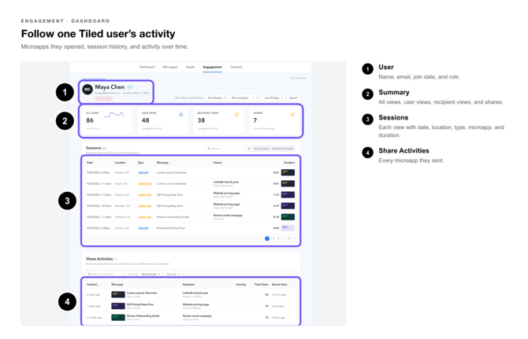Sort sessions by the Date column

(x=90, y=163)
